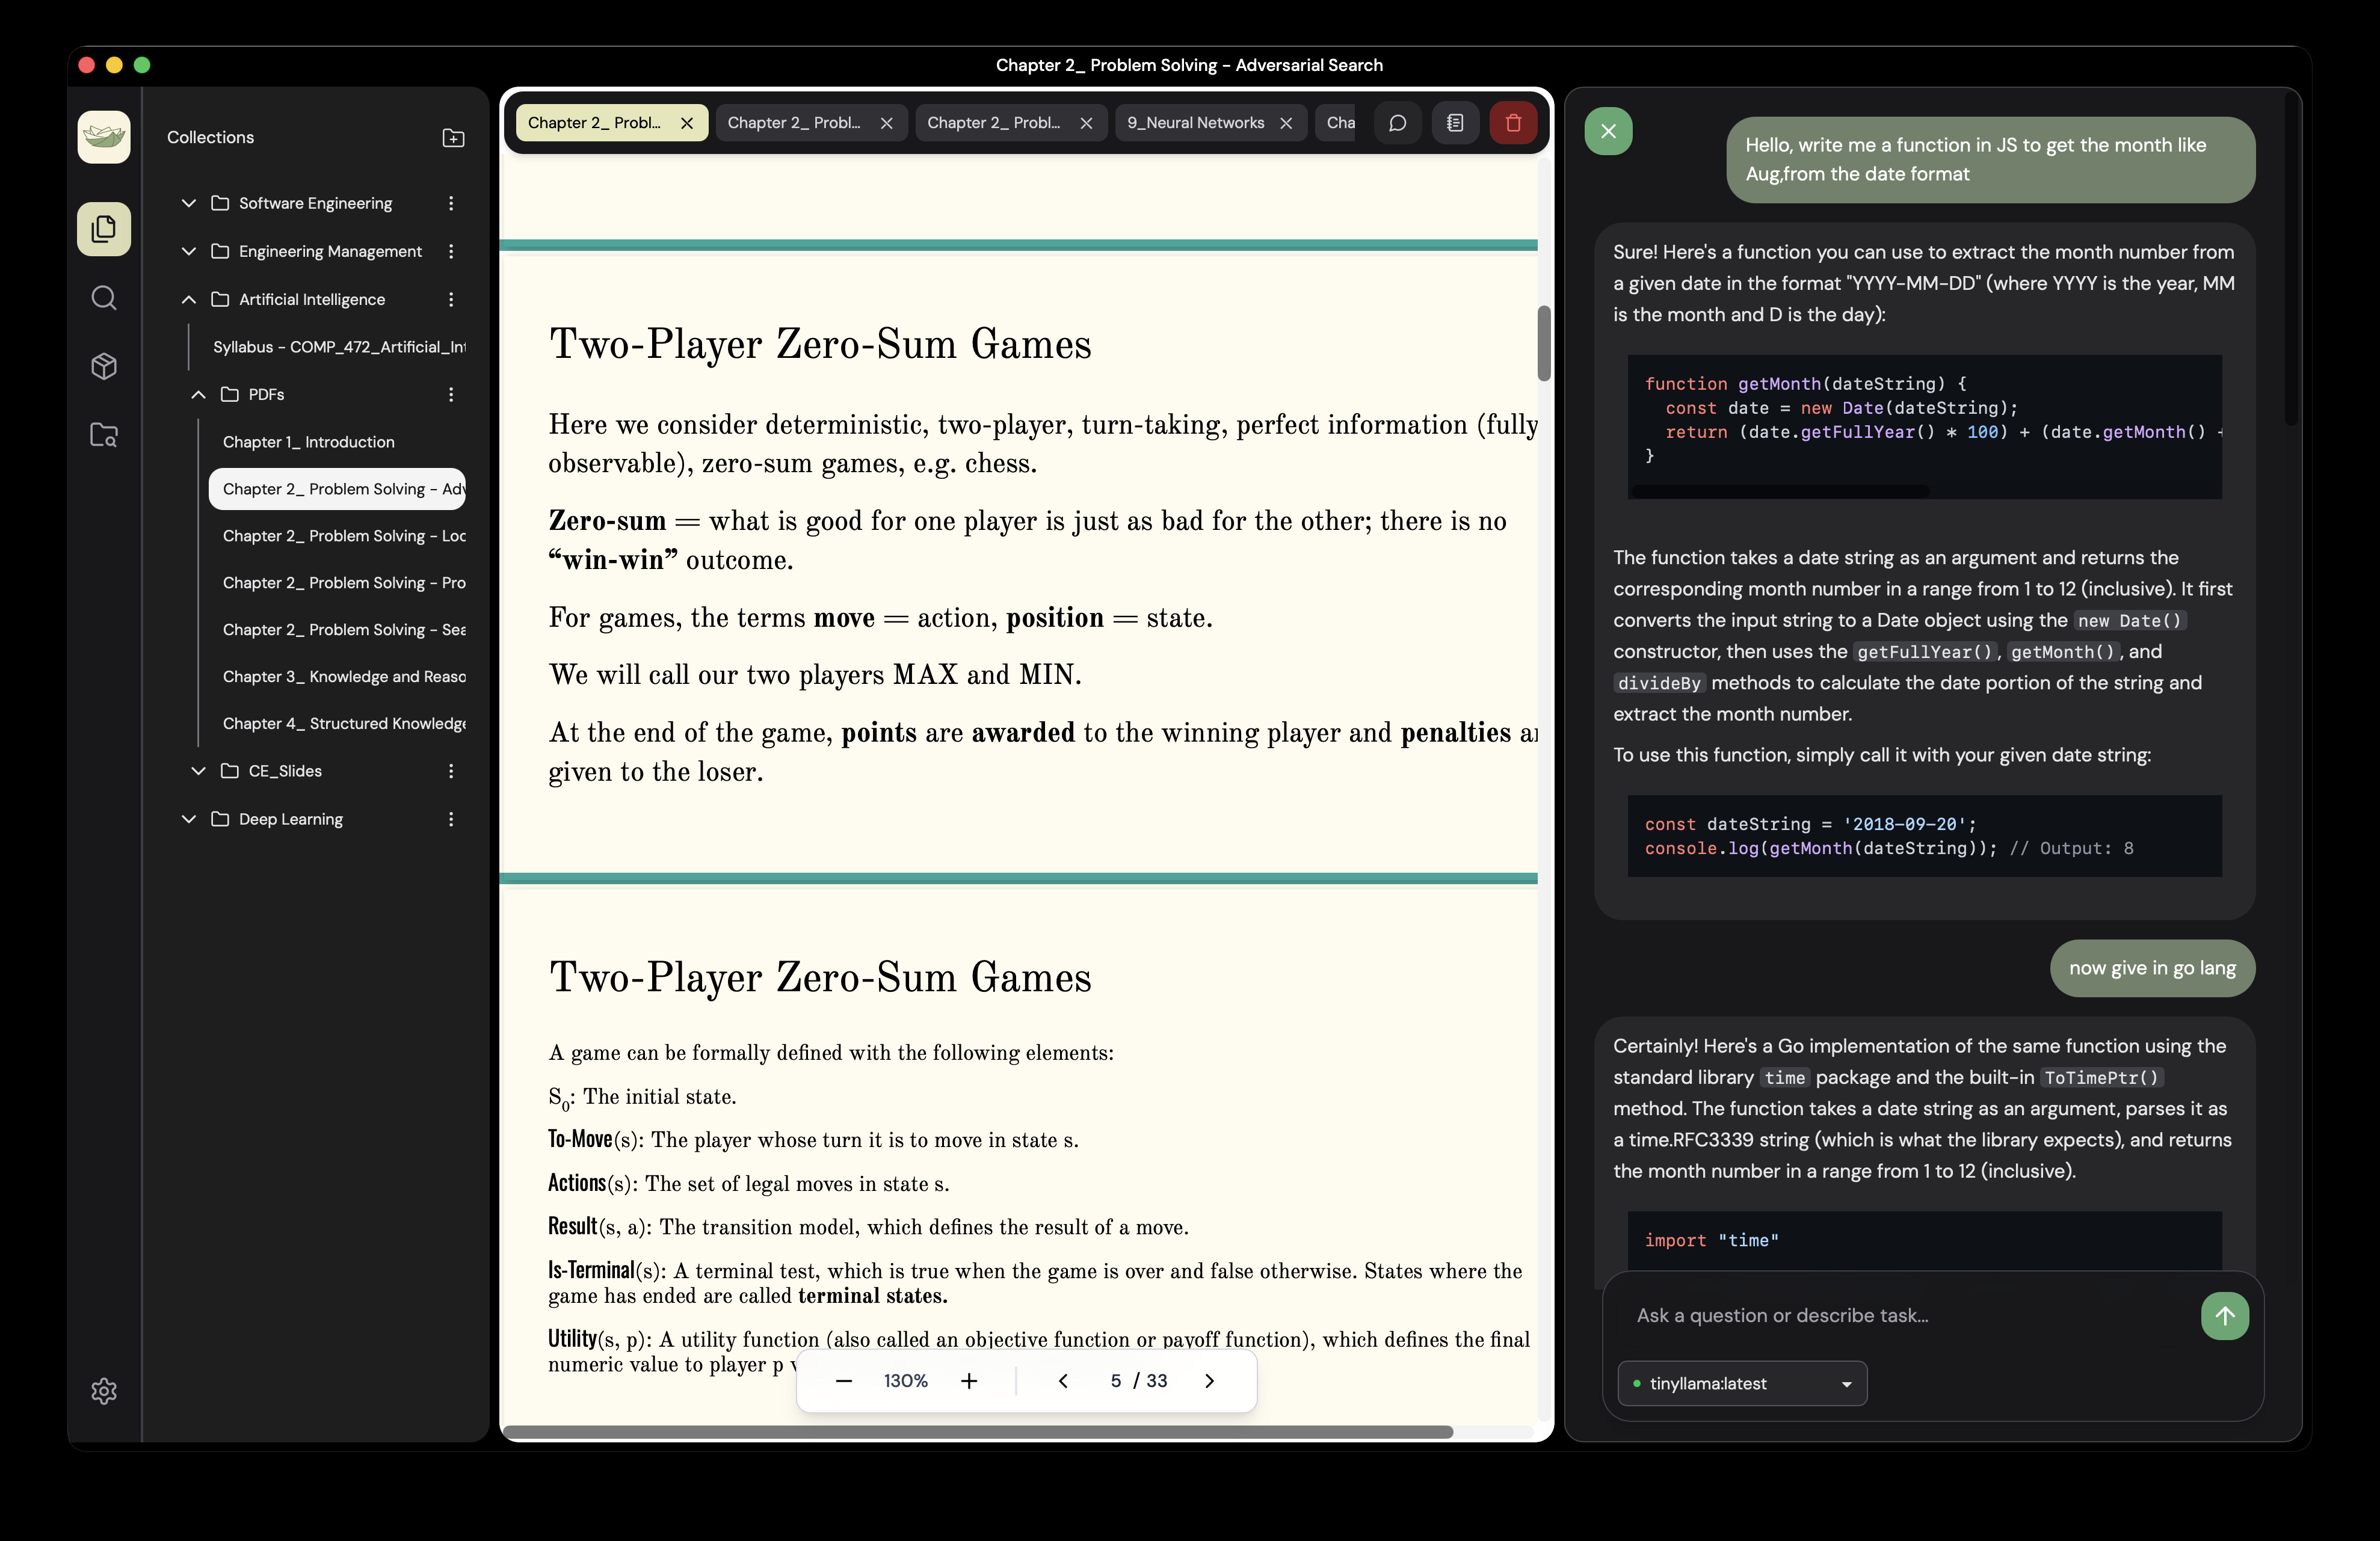Screen dimensions: 2380x1541
Task: Close the 9_Neural Networks tab
Action: tap(1286, 123)
